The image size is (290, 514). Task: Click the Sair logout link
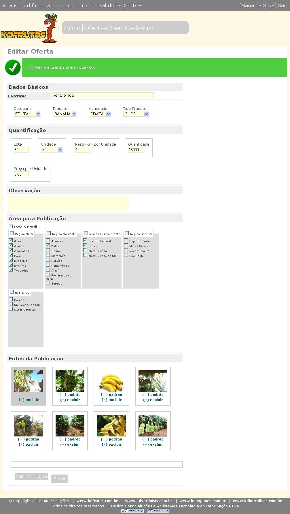pos(282,5)
